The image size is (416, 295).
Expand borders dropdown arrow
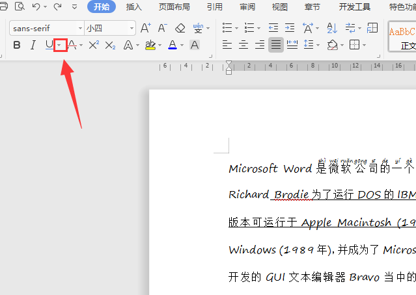[x=365, y=45]
